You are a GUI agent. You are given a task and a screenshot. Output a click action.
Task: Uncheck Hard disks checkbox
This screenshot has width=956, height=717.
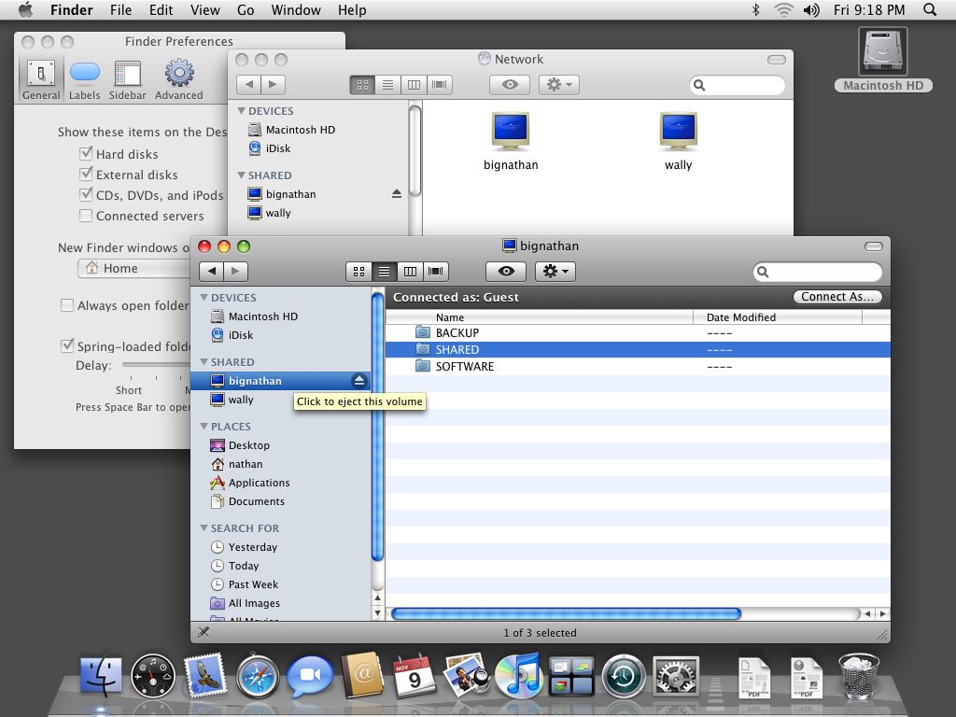(x=86, y=153)
